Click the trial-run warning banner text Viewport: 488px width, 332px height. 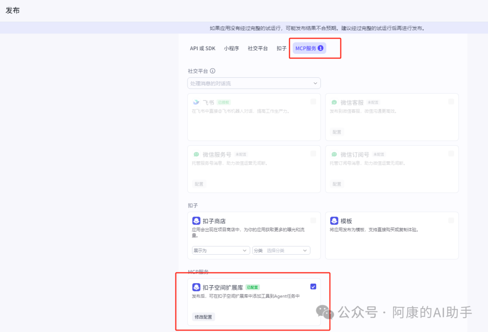[x=317, y=28]
